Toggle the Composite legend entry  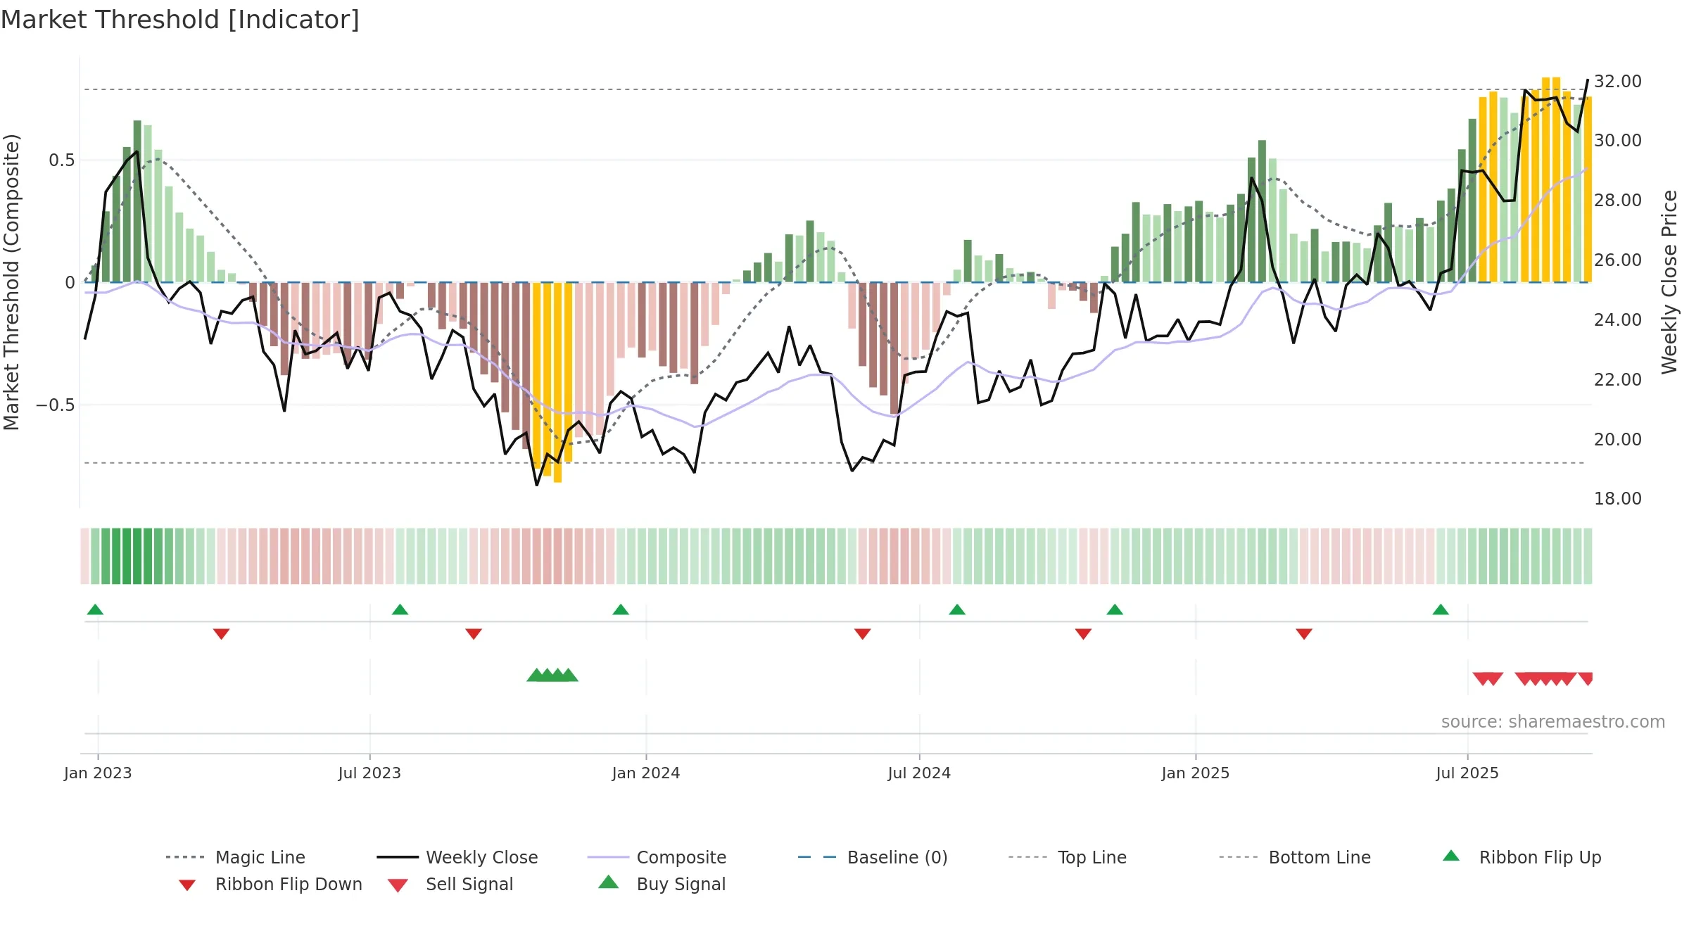point(657,857)
